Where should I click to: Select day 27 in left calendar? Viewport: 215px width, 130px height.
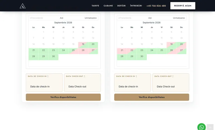click(93, 51)
